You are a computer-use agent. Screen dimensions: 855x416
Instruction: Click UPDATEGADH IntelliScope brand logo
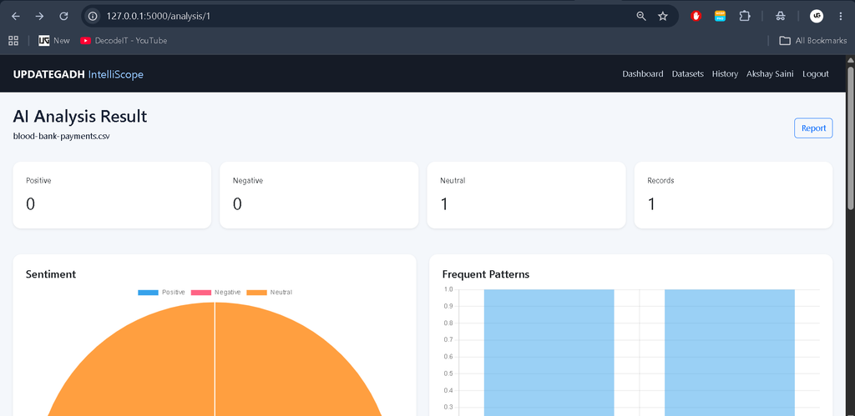78,74
